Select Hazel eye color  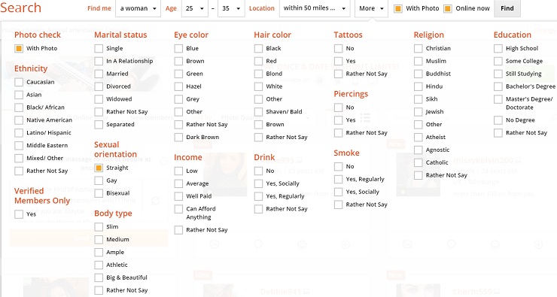(x=178, y=86)
